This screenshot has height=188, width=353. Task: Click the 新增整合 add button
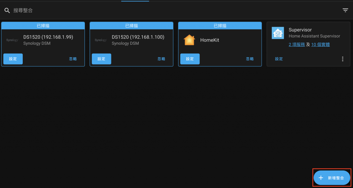tap(332, 178)
